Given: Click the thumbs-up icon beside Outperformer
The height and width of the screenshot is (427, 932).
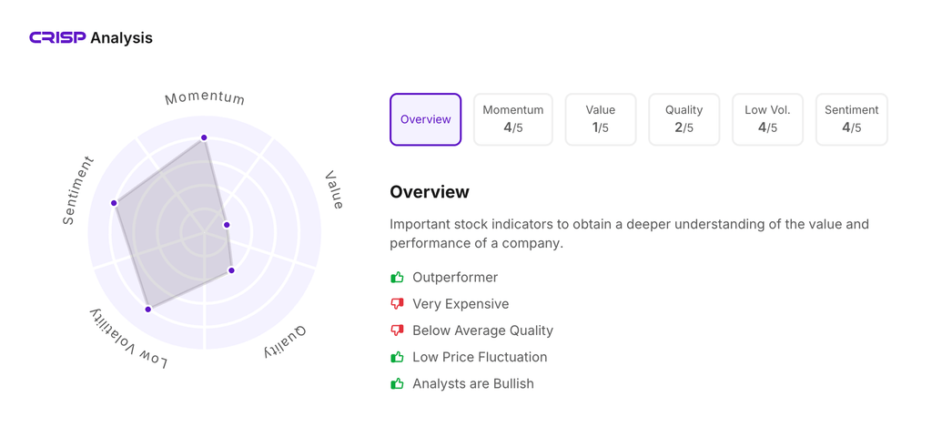Looking at the screenshot, I should tap(397, 277).
